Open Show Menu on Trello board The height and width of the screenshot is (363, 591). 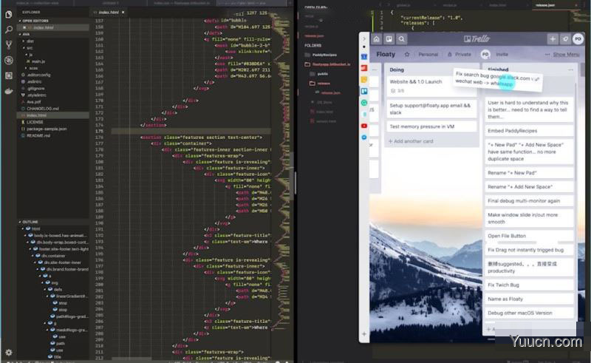(x=566, y=54)
